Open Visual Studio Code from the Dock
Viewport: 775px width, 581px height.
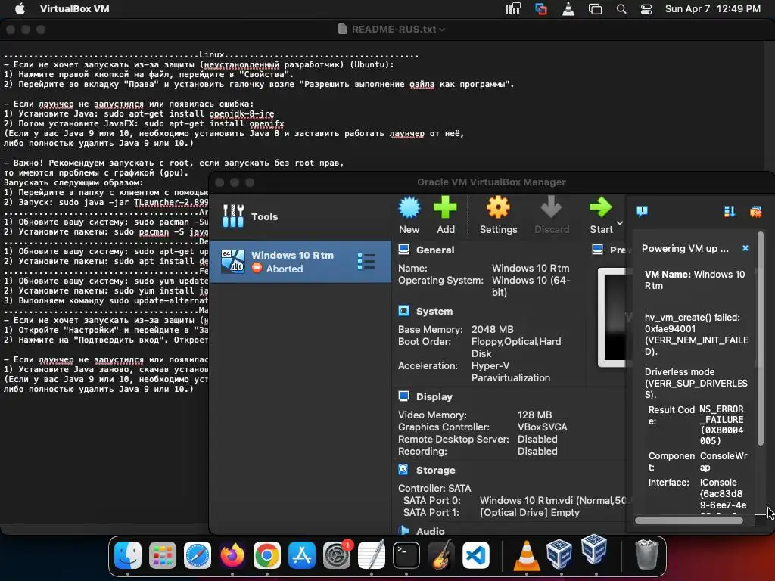[476, 555]
